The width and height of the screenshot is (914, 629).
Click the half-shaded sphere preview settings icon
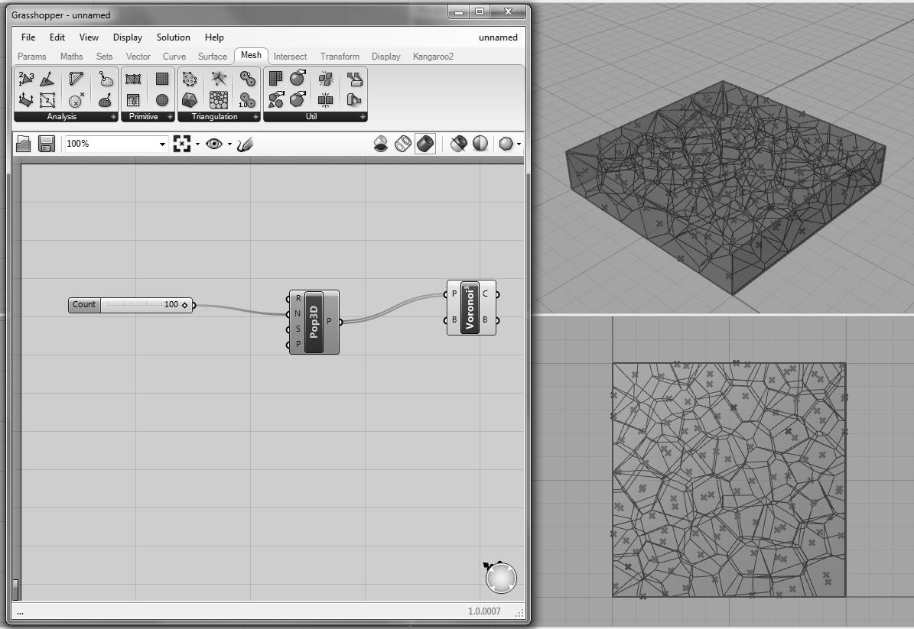coord(480,144)
